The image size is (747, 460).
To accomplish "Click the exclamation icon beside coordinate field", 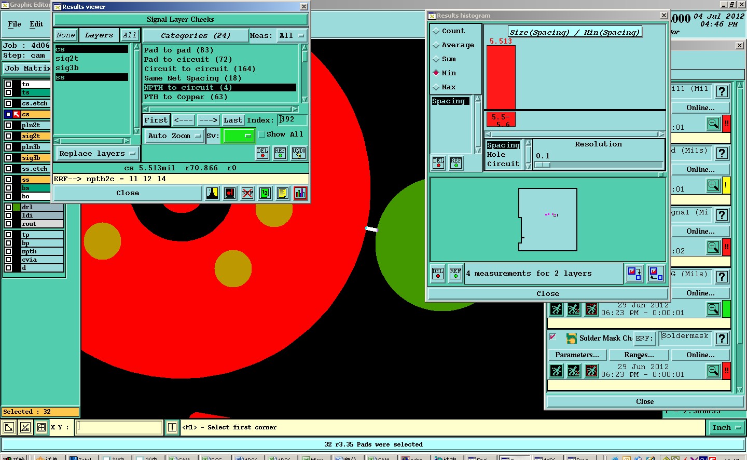I will 172,428.
